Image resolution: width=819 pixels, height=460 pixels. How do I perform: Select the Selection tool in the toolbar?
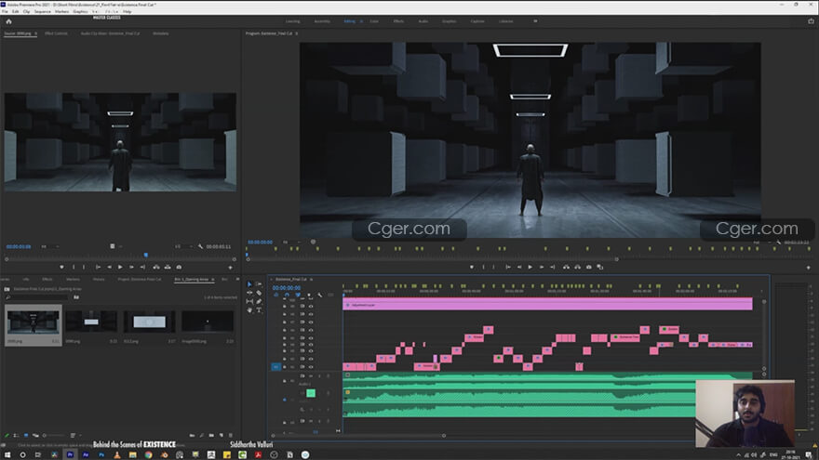[249, 284]
